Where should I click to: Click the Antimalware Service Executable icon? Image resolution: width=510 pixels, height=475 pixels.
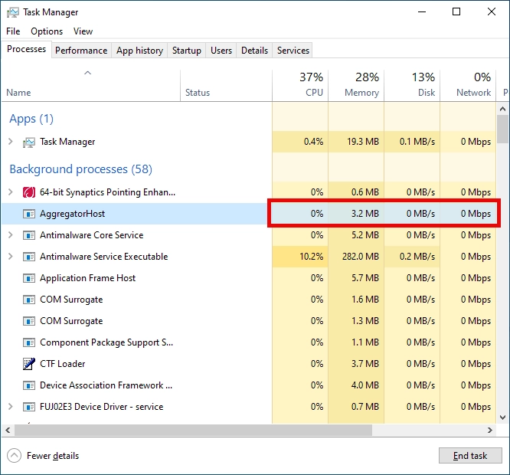click(29, 257)
